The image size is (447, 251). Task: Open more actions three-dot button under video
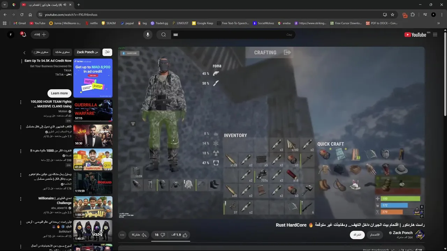(x=122, y=235)
